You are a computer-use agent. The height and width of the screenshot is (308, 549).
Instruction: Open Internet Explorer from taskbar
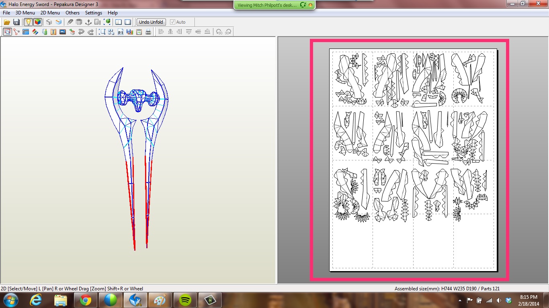(36, 300)
